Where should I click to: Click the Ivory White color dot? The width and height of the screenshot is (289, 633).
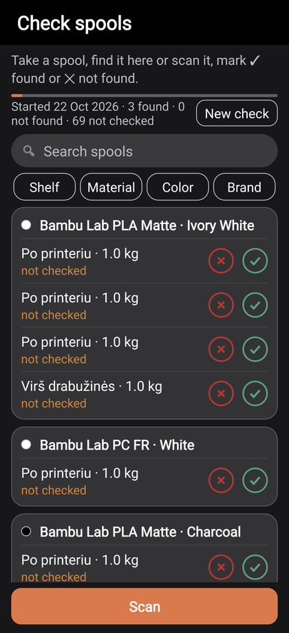(26, 225)
